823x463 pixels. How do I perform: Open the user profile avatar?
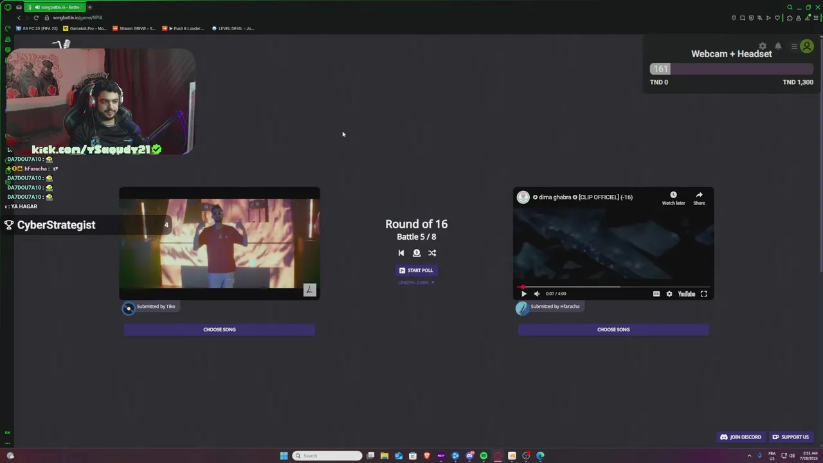807,46
